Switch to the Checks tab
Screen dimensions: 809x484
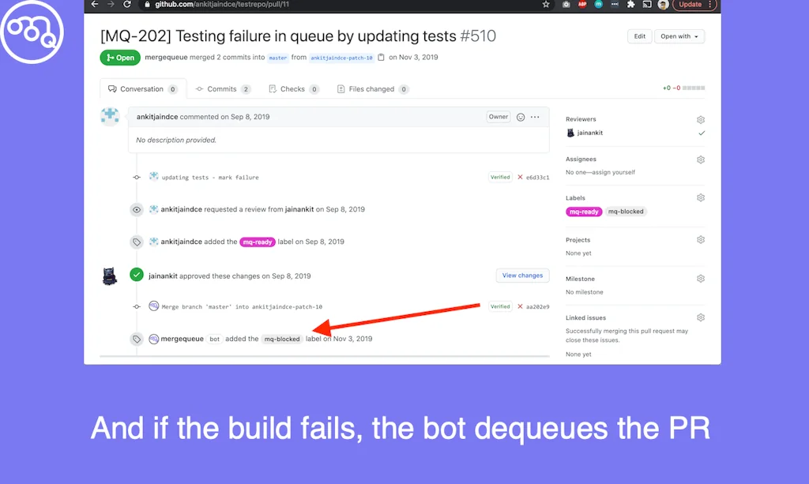[x=294, y=89]
